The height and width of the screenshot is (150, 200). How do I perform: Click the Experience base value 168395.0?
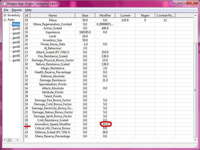click(85, 32)
